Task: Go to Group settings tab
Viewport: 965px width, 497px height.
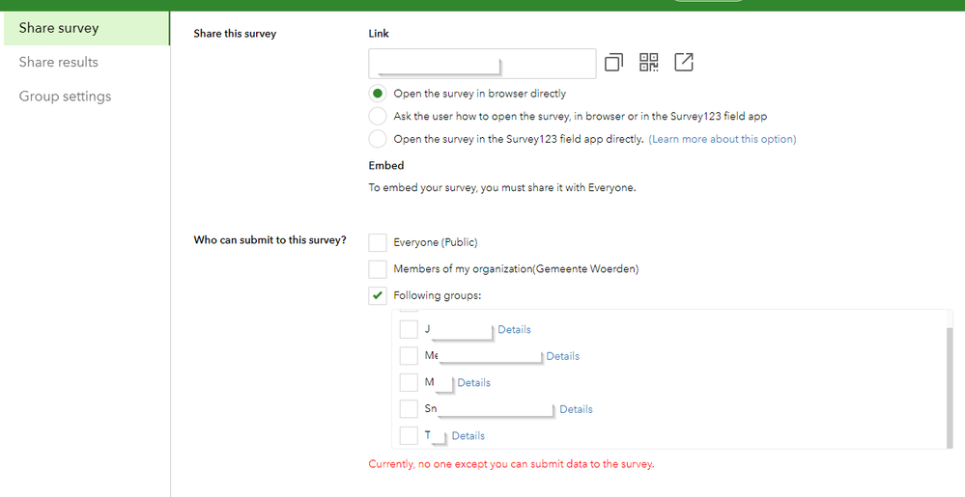Action: pos(65,97)
